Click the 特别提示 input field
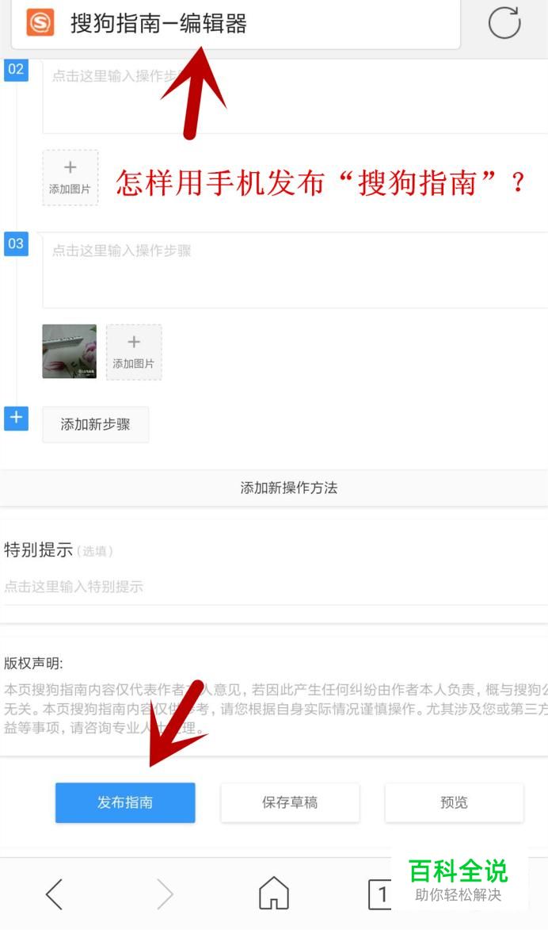This screenshot has width=548, height=930. [x=275, y=587]
